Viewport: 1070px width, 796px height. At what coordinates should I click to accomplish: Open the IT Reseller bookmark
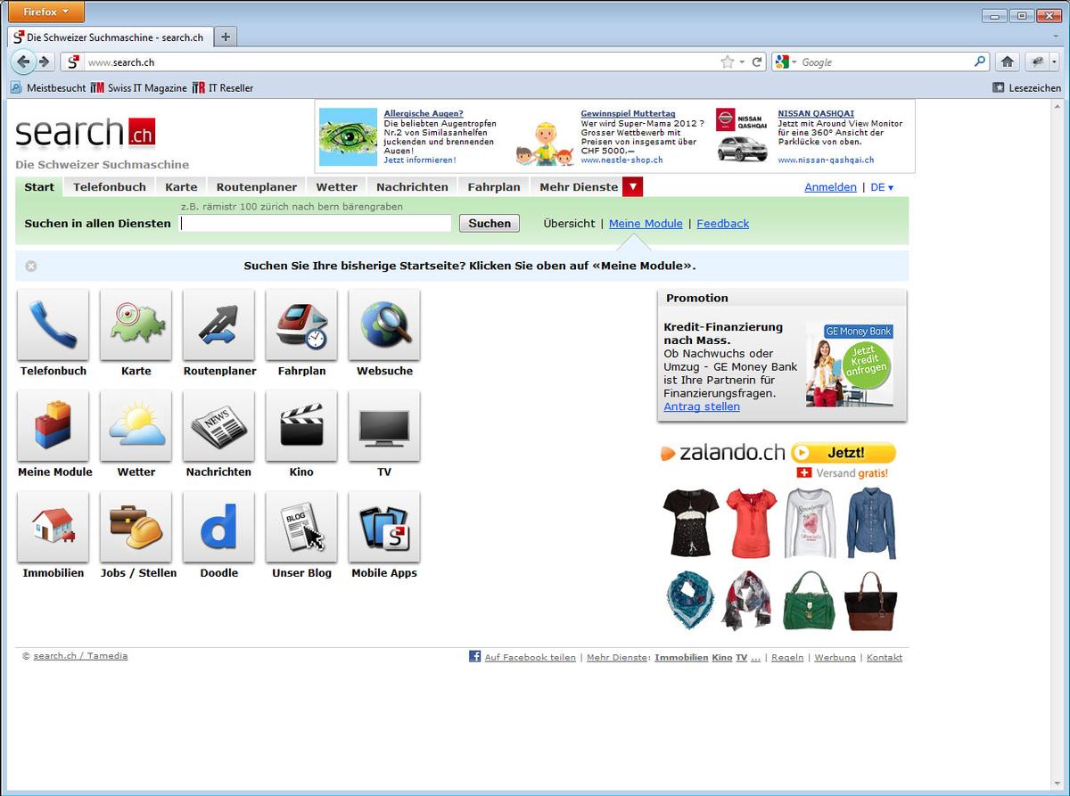pos(222,87)
